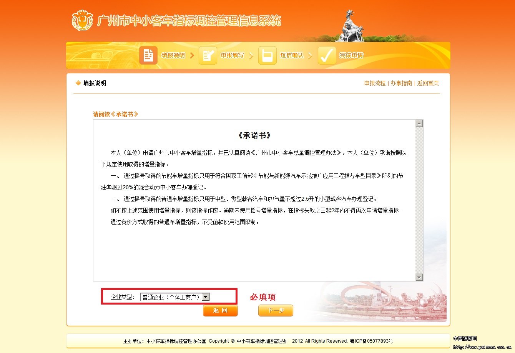Open the 企业类型 dropdown arrow
The width and height of the screenshot is (515, 353).
point(206,297)
